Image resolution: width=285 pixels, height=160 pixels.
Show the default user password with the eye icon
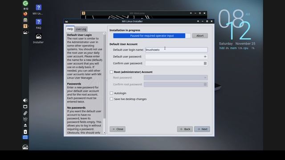click(205, 56)
